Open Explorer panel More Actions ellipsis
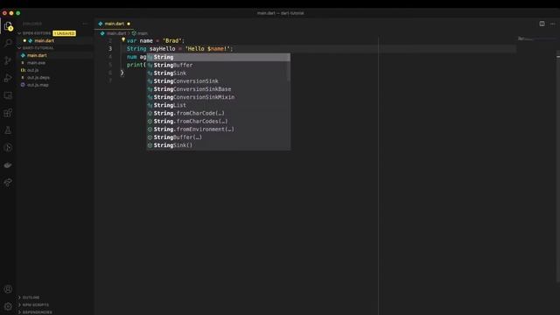The image size is (560, 315). (85, 24)
